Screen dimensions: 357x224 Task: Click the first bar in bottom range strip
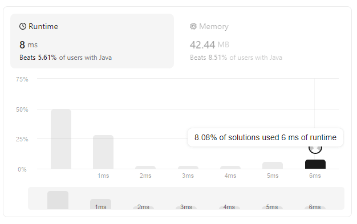tap(58, 200)
